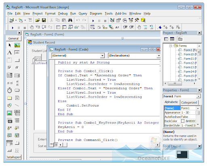Viewport: 207px width, 166px height.
Task: Click Save Project floppy icon
Action: pyautogui.click(x=44, y=20)
